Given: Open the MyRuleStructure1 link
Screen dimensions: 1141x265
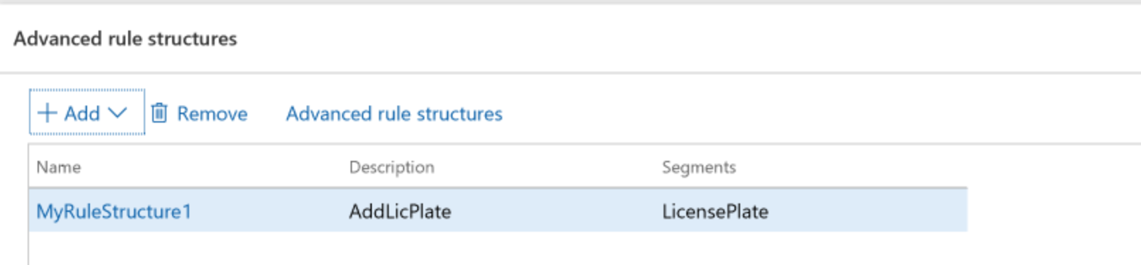Looking at the screenshot, I should pyautogui.click(x=114, y=211).
